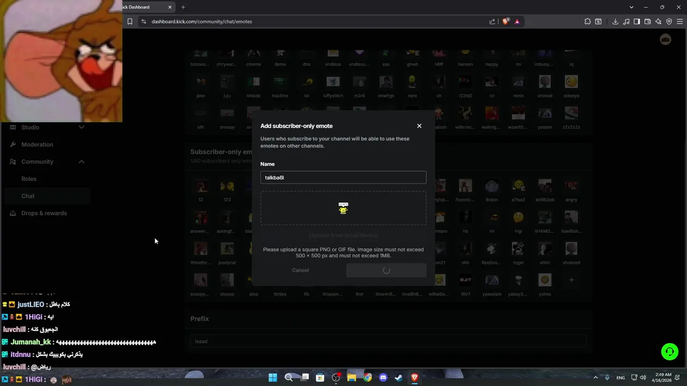Open Brave Shields lion icon
Screen dimensions: 687x386
[x=505, y=21]
